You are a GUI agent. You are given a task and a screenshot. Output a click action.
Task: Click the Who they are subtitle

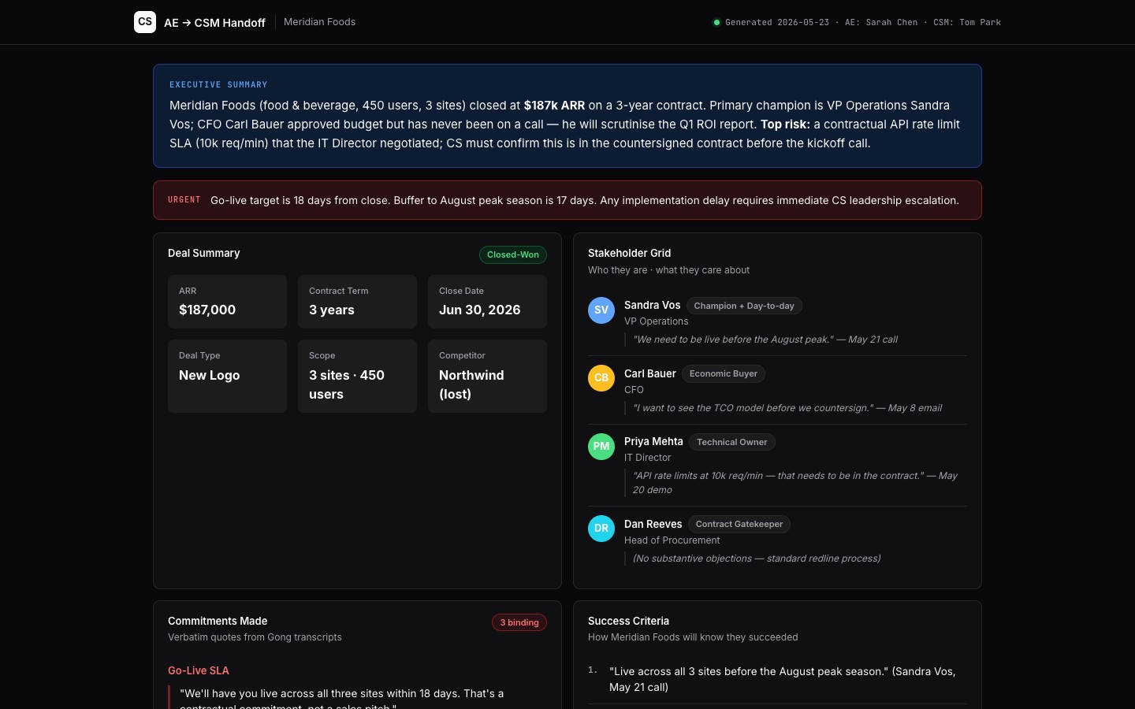668,270
